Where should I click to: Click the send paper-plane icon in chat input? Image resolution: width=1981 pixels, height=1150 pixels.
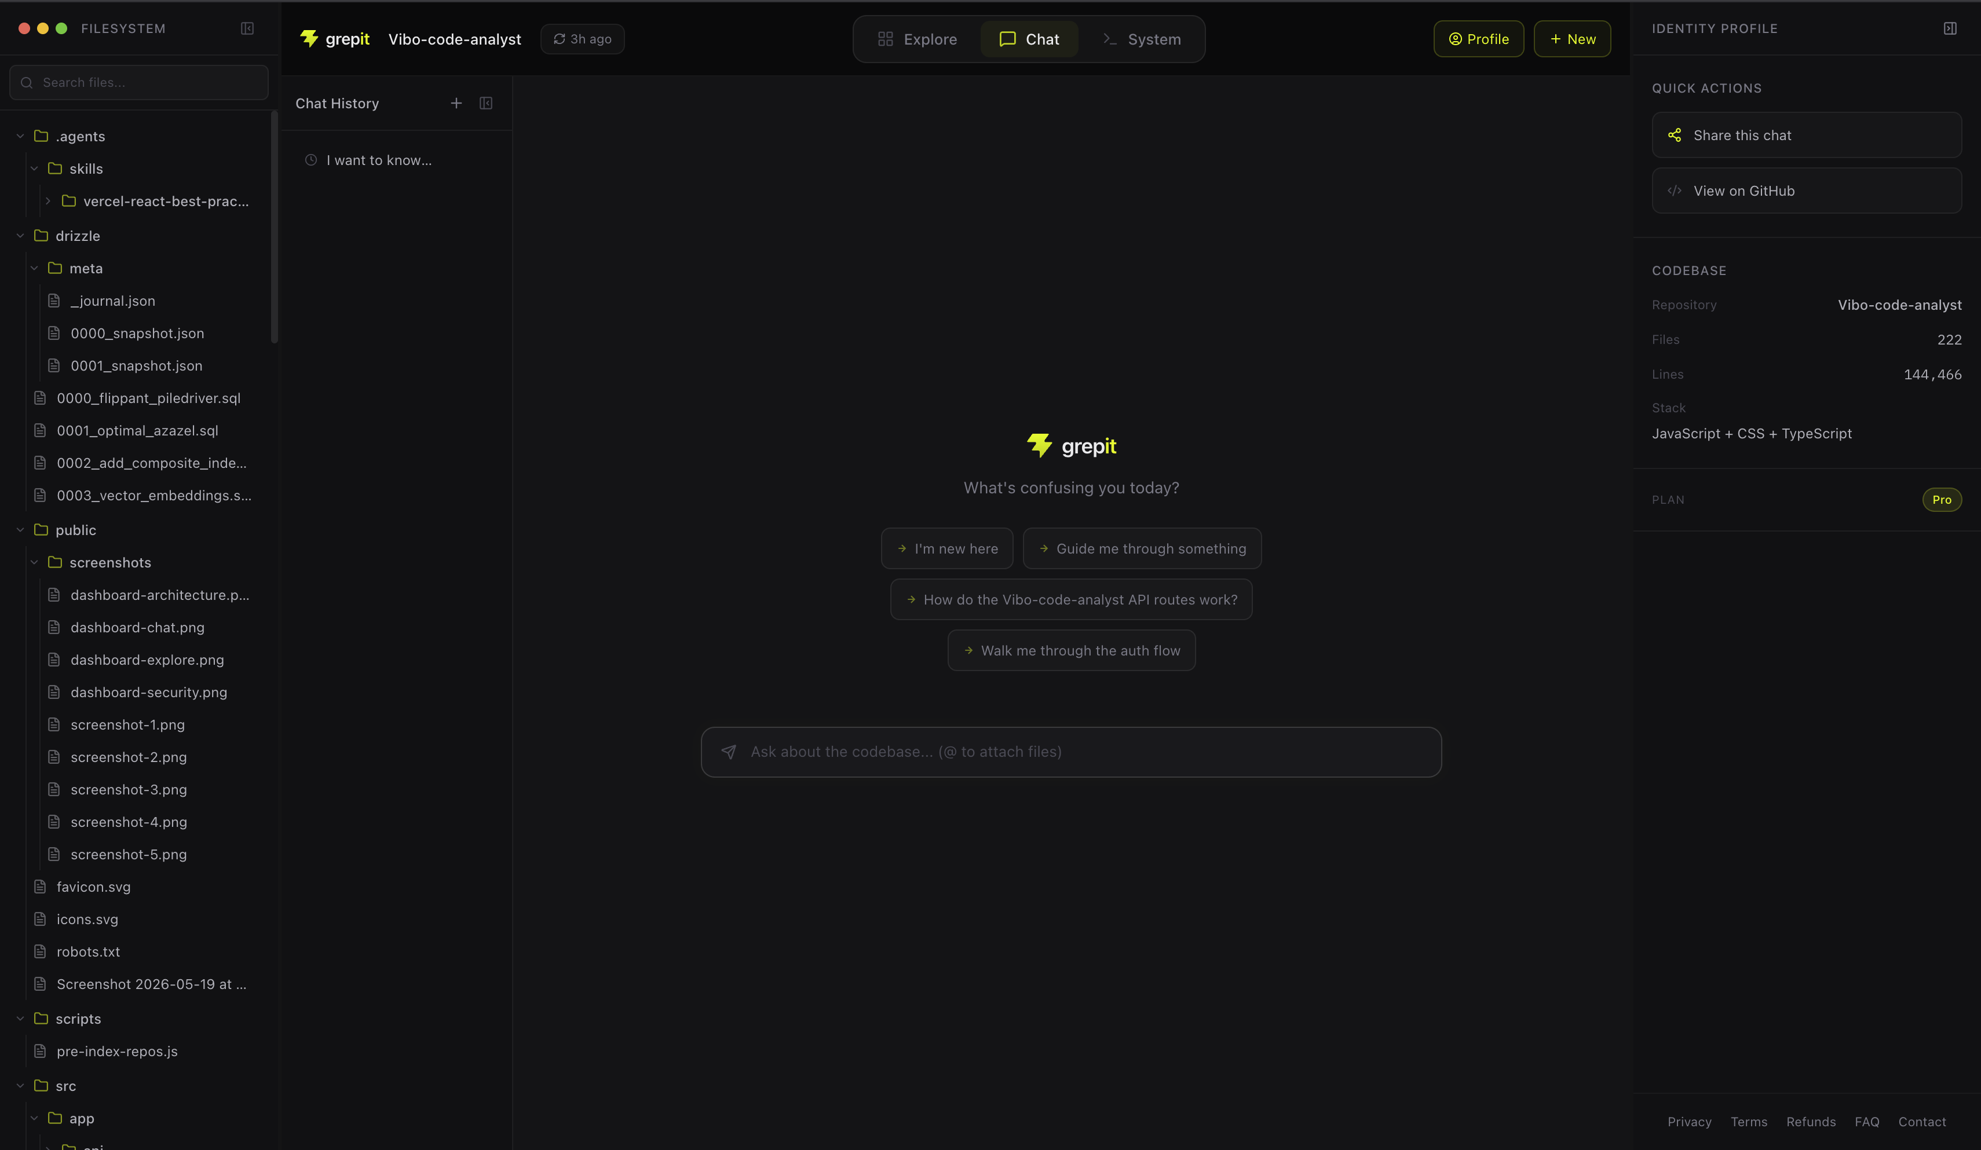(x=729, y=752)
